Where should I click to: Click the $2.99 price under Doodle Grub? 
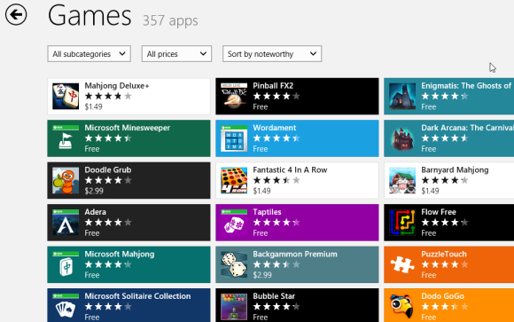pos(94,191)
